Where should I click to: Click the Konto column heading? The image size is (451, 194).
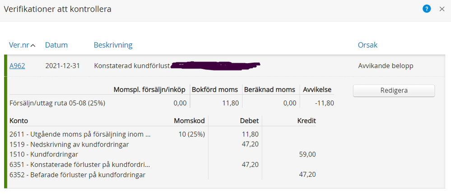tap(19, 121)
